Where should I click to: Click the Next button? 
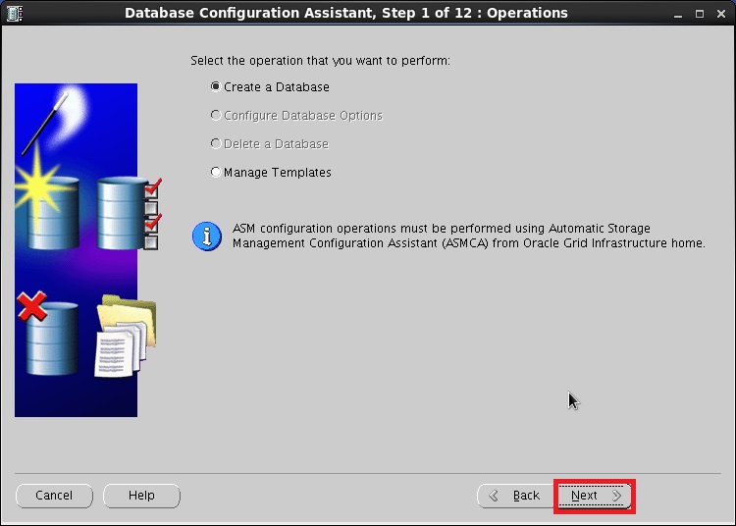[x=595, y=496]
